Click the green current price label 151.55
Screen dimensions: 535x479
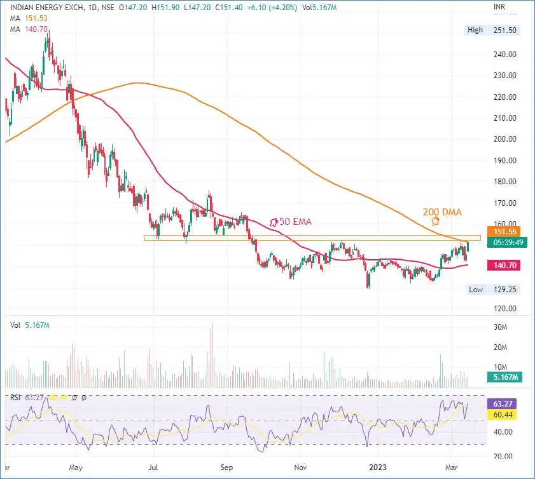503,231
